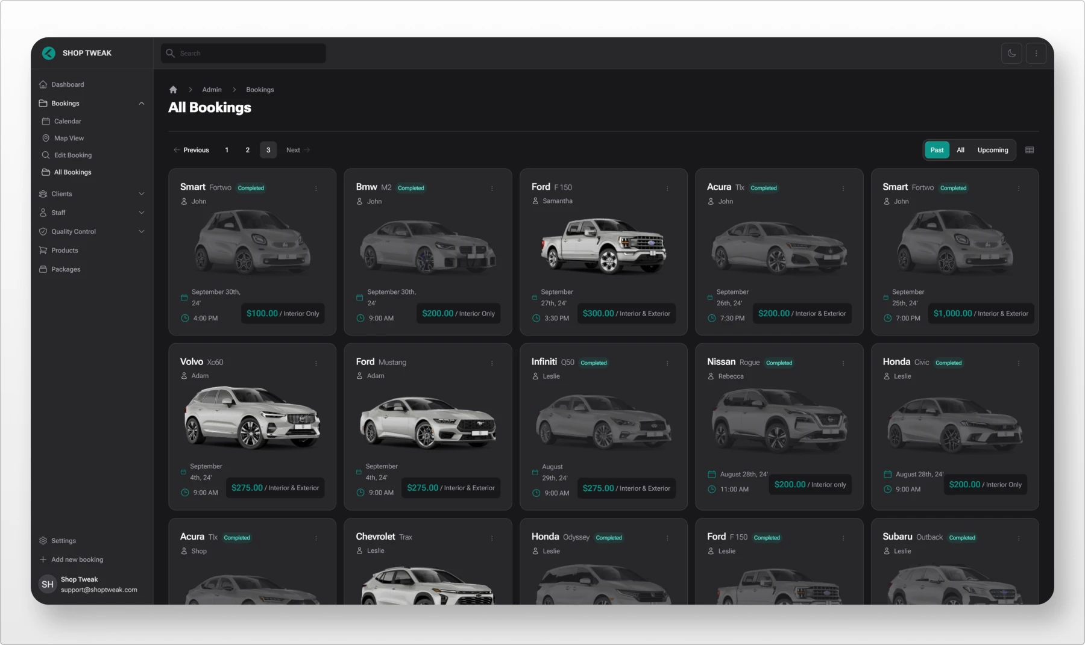This screenshot has width=1085, height=645.
Task: Select All Bookings in sidebar
Action: click(73, 172)
